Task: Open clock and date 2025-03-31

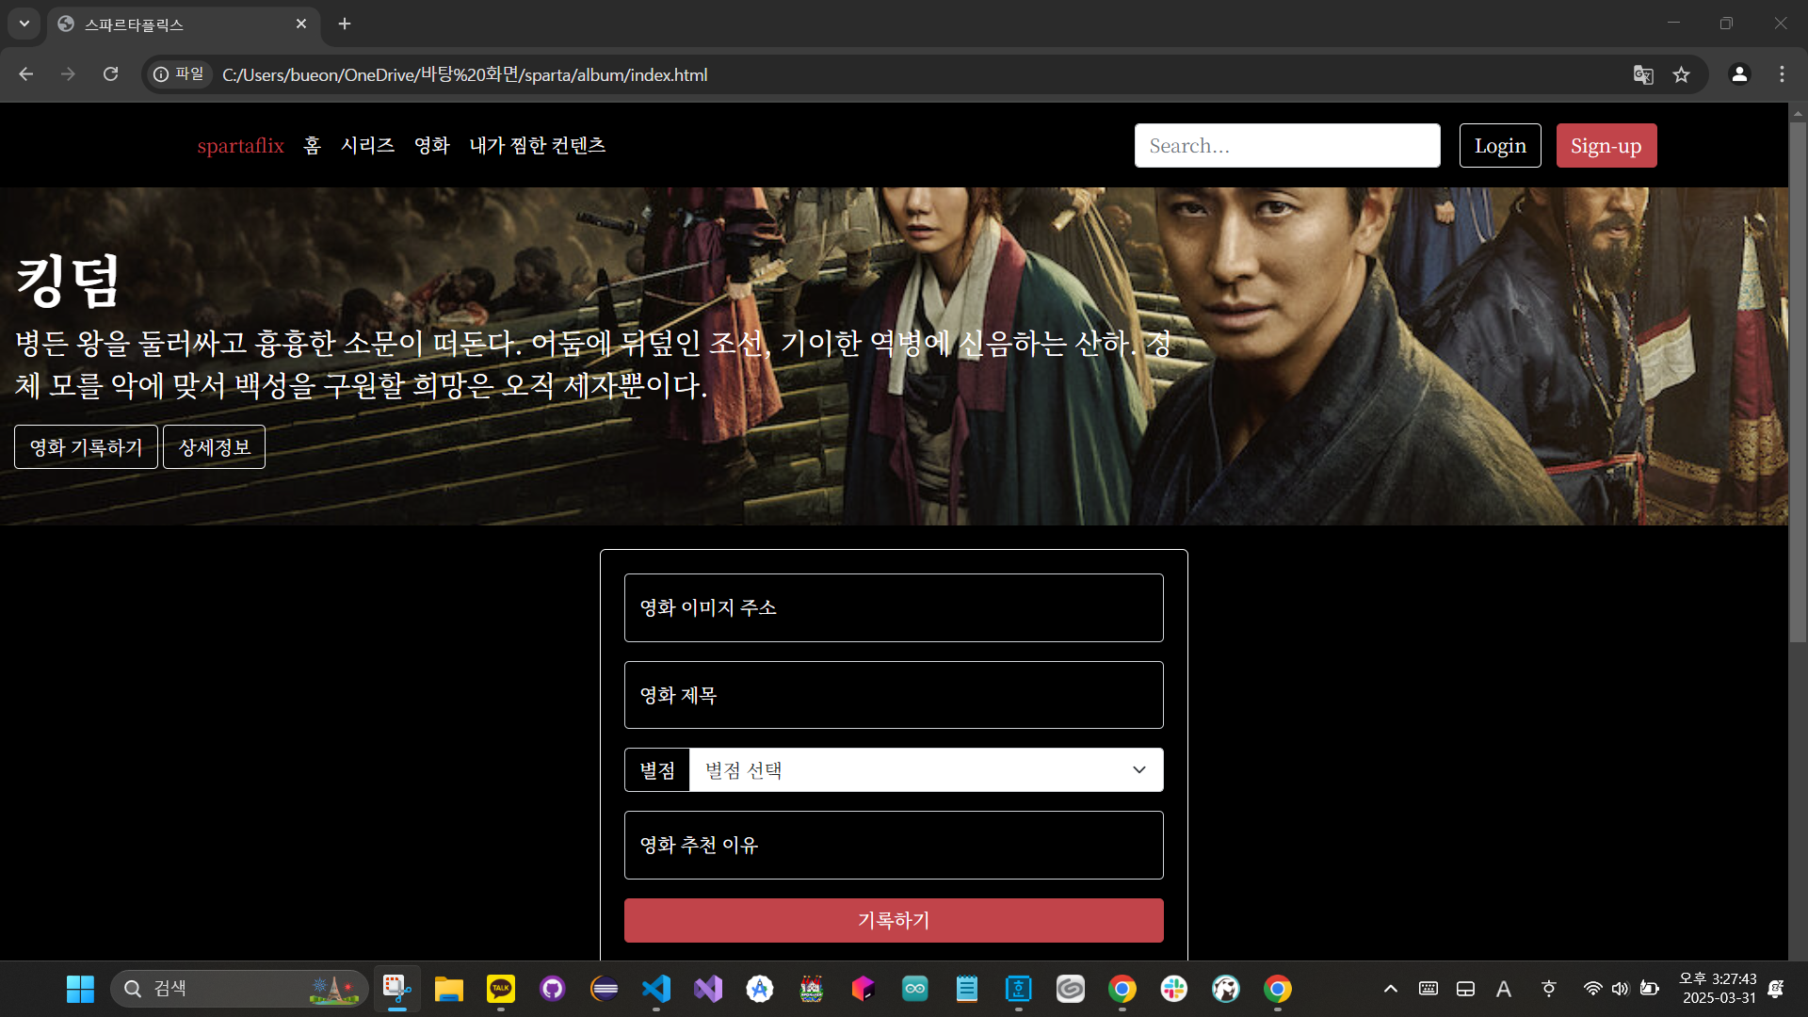Action: point(1719,989)
